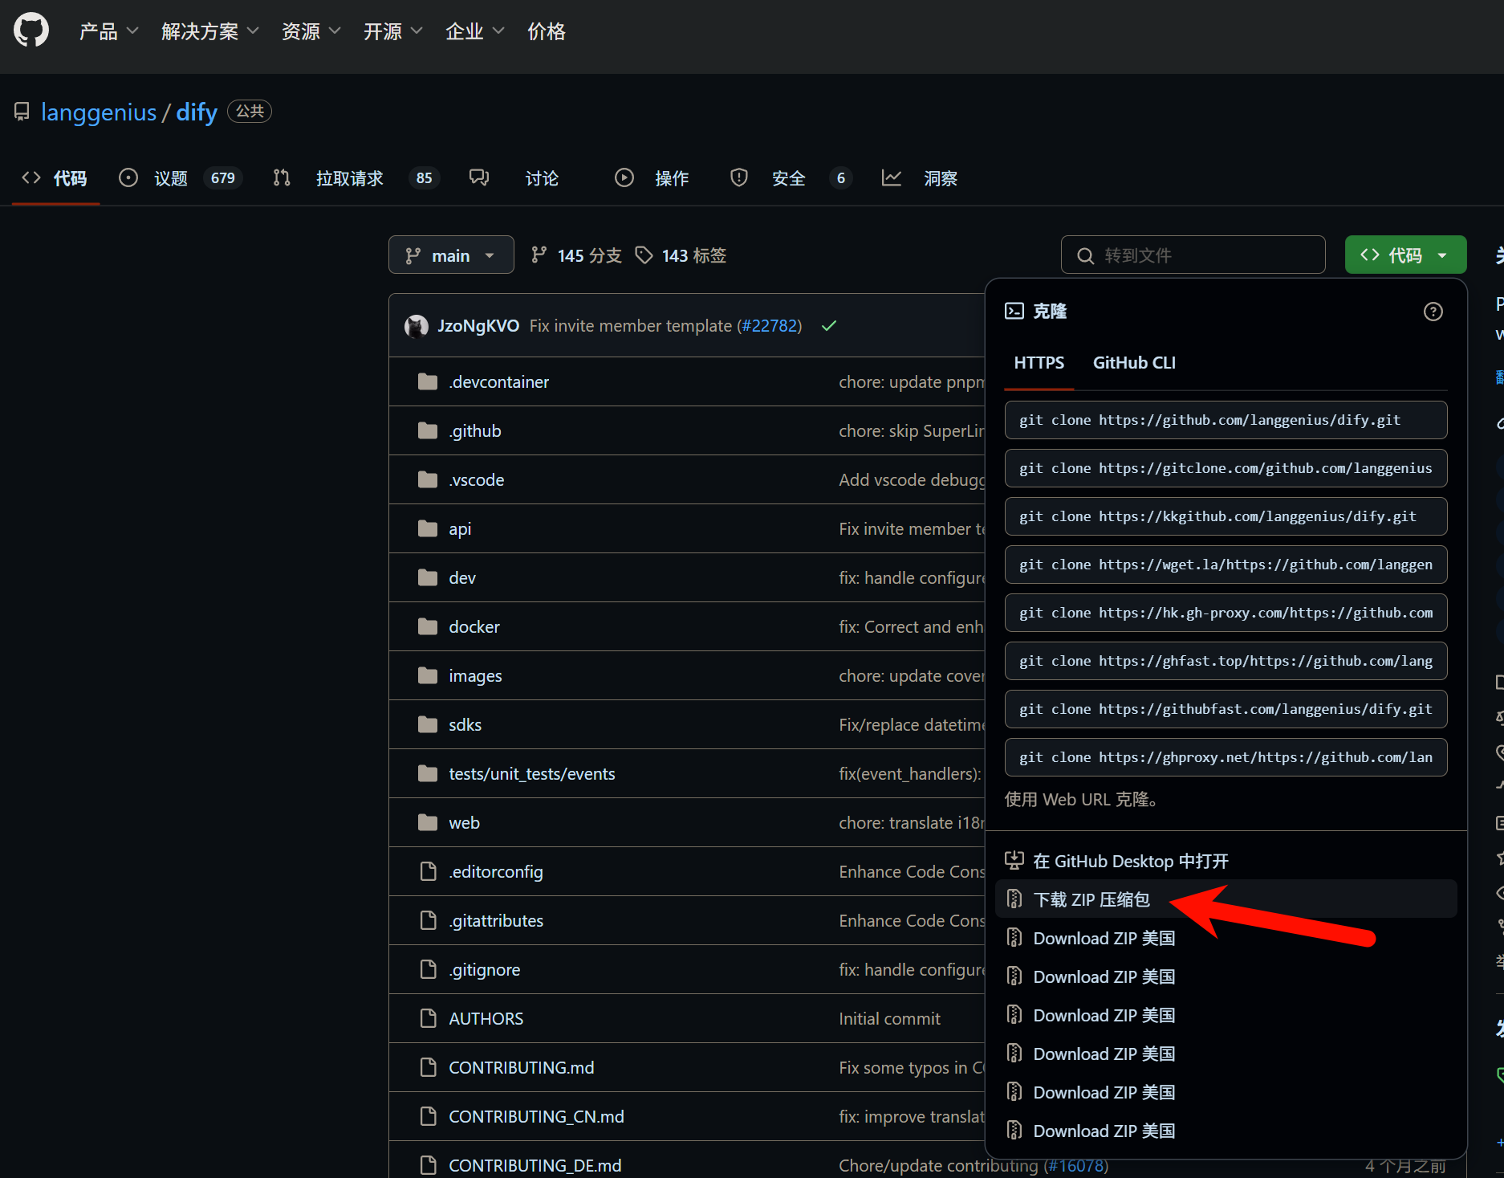1504x1178 pixels.
Task: Open the .gitignore file
Action: [x=485, y=970]
